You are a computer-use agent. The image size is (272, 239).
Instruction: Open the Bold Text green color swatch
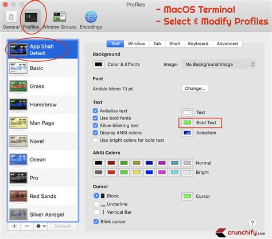(187, 123)
